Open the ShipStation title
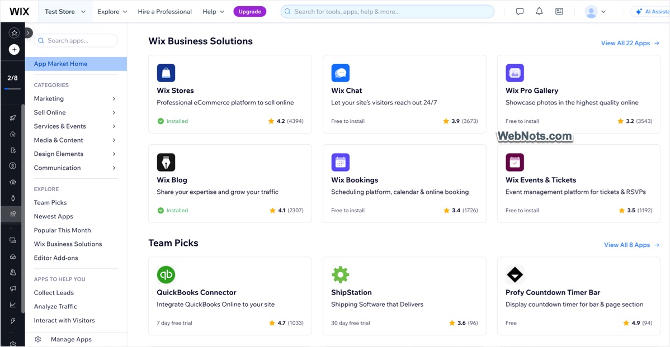 point(351,292)
